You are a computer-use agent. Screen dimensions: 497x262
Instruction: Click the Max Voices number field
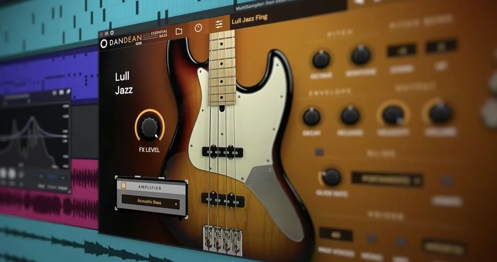click(335, 235)
